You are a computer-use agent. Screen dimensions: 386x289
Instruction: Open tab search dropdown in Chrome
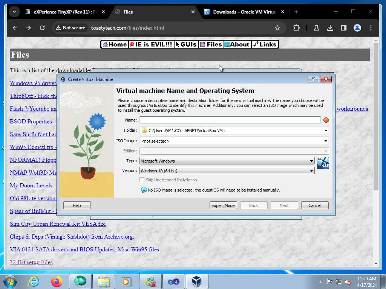pos(14,12)
